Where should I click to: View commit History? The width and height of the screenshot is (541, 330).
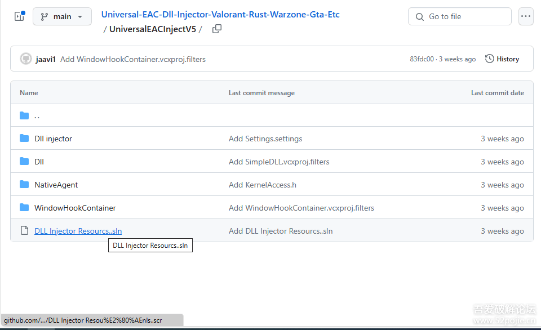tap(502, 59)
